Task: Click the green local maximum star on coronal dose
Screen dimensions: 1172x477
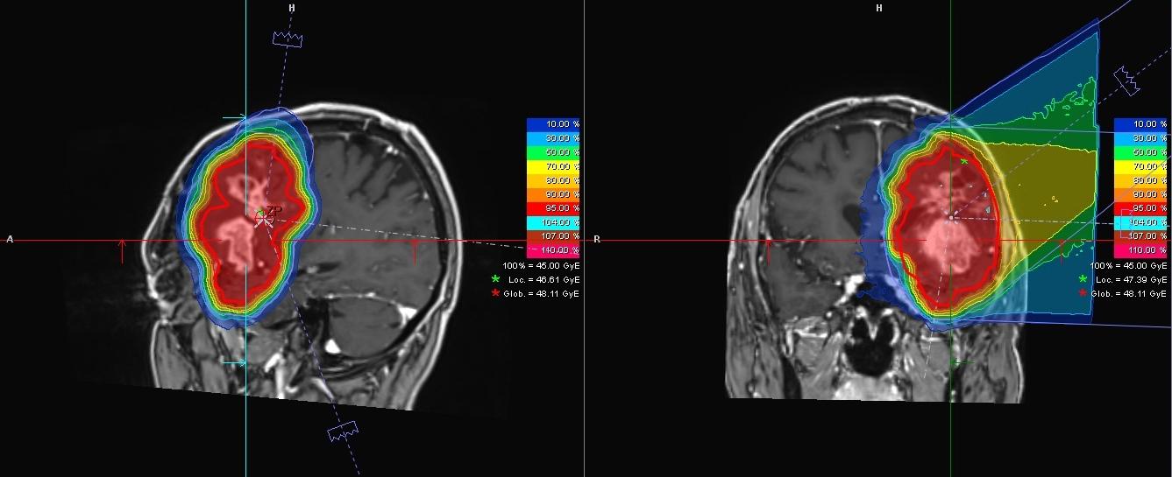Action: pyautogui.click(x=964, y=162)
